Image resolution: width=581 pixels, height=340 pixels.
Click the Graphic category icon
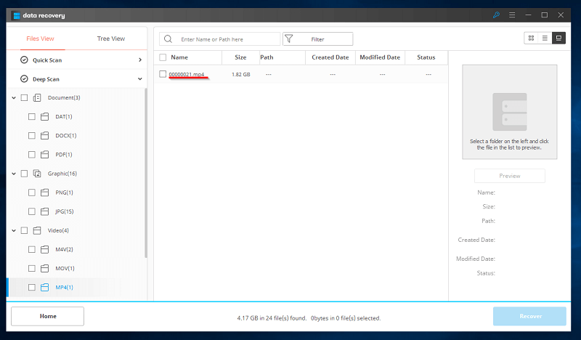coord(37,174)
